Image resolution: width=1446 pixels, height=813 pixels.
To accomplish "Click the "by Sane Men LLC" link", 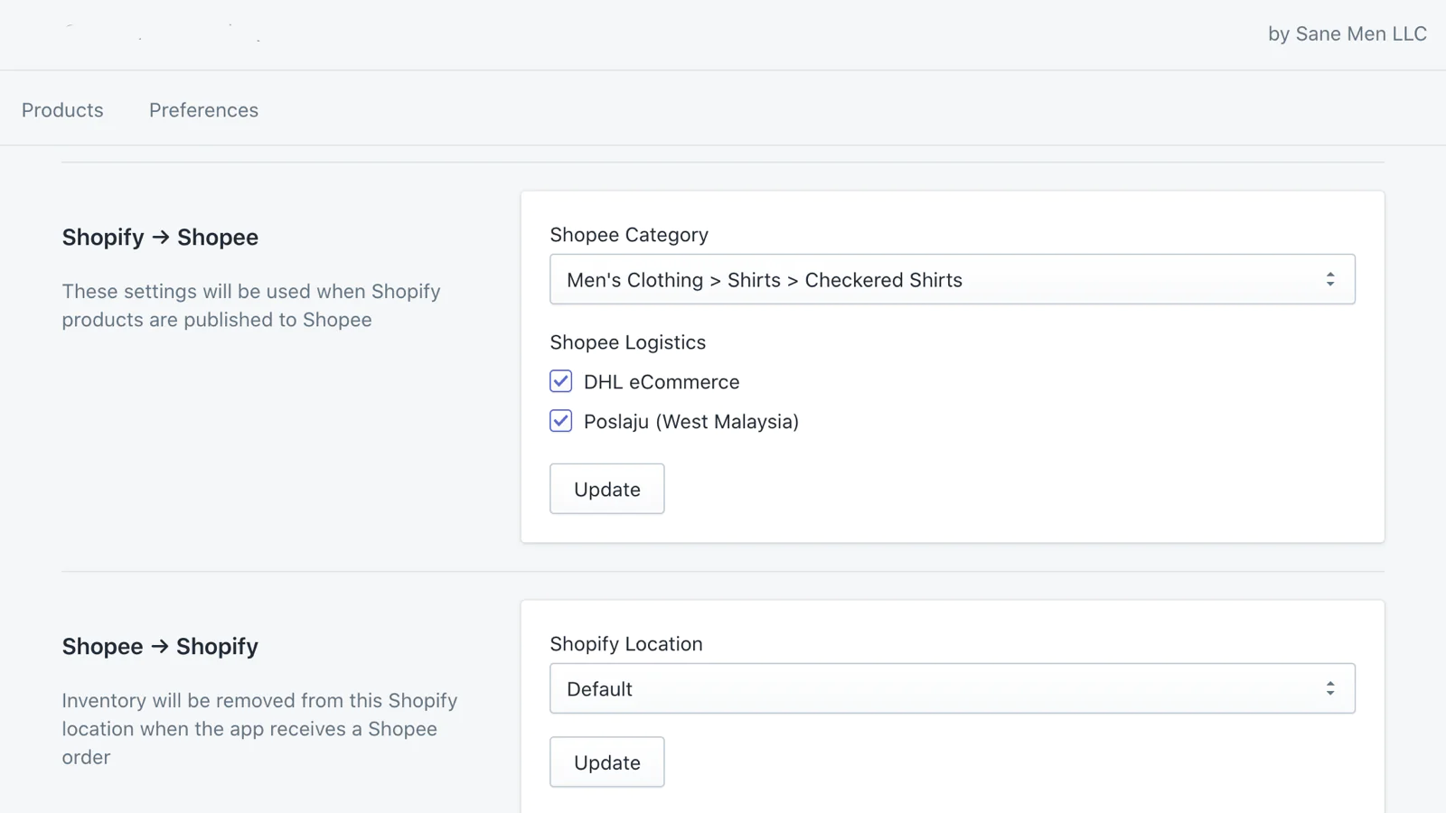I will pyautogui.click(x=1347, y=34).
